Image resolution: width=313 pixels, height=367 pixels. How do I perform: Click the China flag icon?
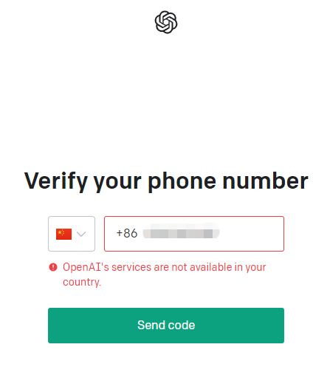(x=63, y=234)
